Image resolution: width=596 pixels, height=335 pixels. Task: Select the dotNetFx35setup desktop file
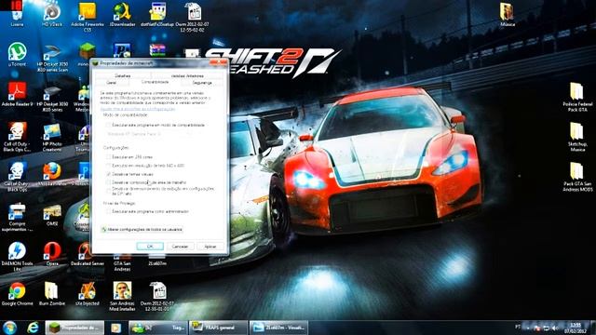[157, 15]
